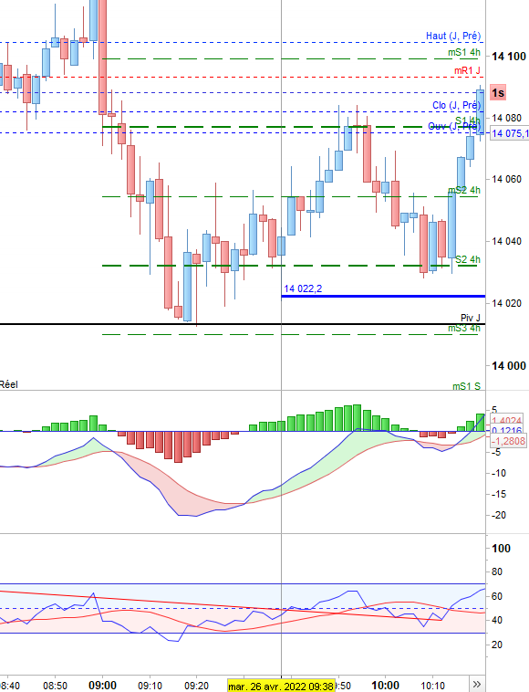529x692 pixels.
Task: Click the 09:10 time axis label
Action: tap(150, 686)
